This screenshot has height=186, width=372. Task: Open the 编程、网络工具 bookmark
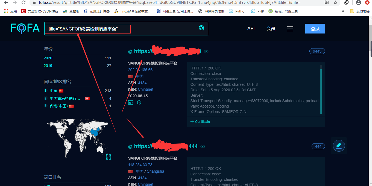pos(283,11)
